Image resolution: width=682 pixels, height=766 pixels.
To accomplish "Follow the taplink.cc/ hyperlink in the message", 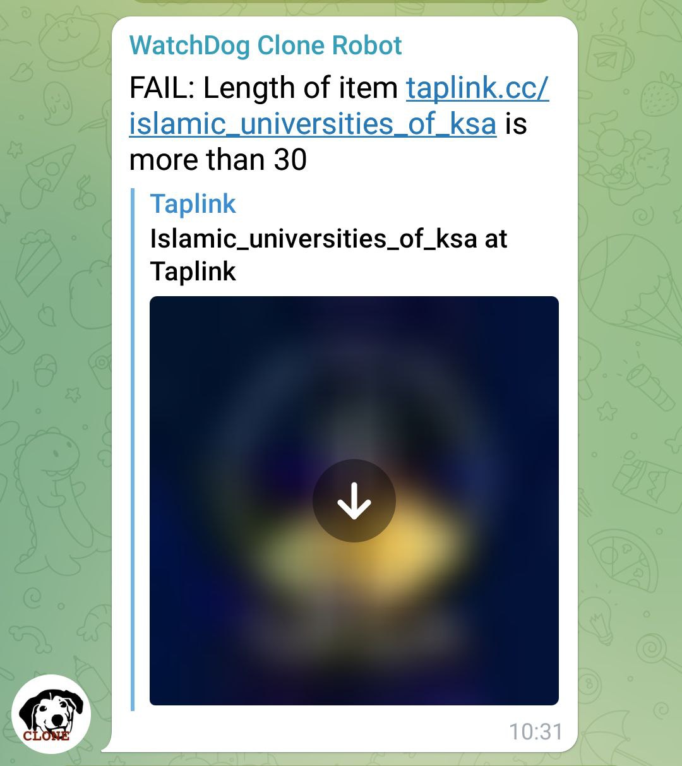I will tap(478, 88).
